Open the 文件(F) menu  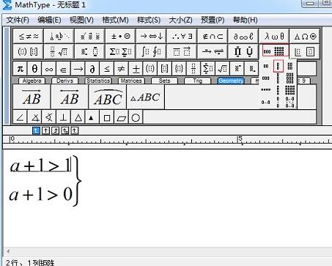point(18,20)
